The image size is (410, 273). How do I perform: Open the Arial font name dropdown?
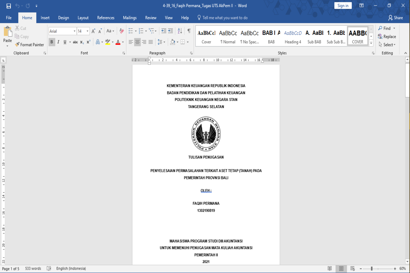coord(74,31)
